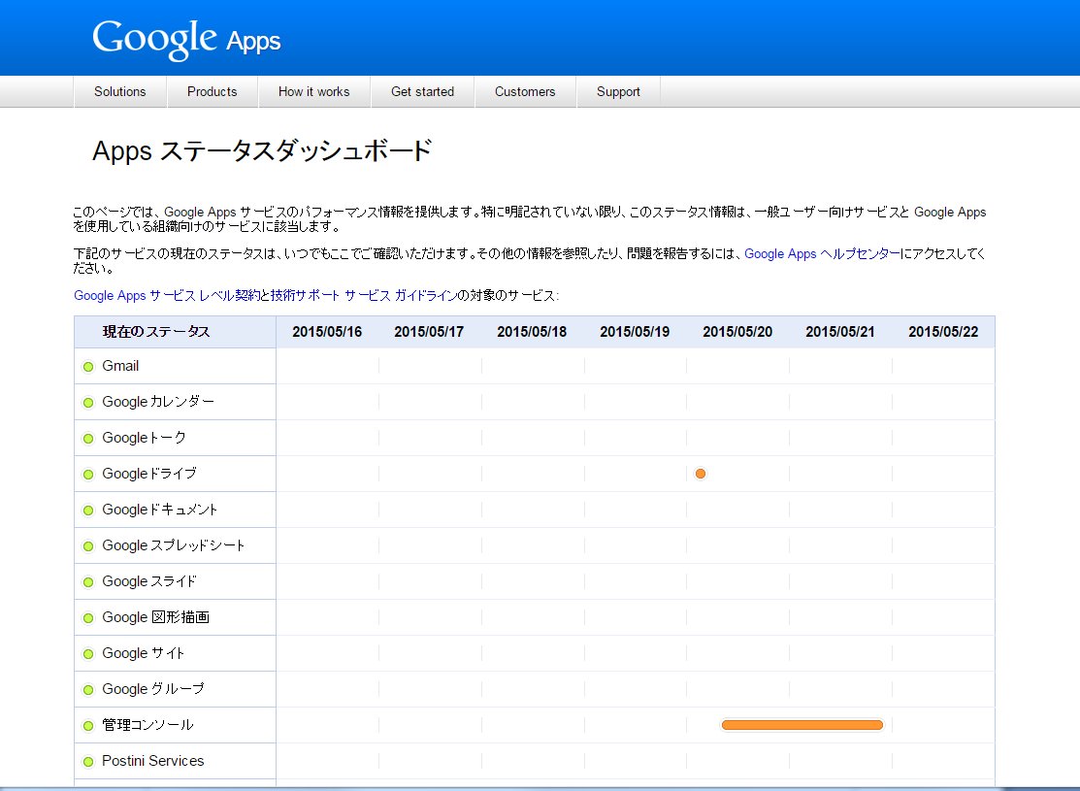Click green status icon for Google カレンダー
Screen dimensions: 1080x791
pos(88,403)
